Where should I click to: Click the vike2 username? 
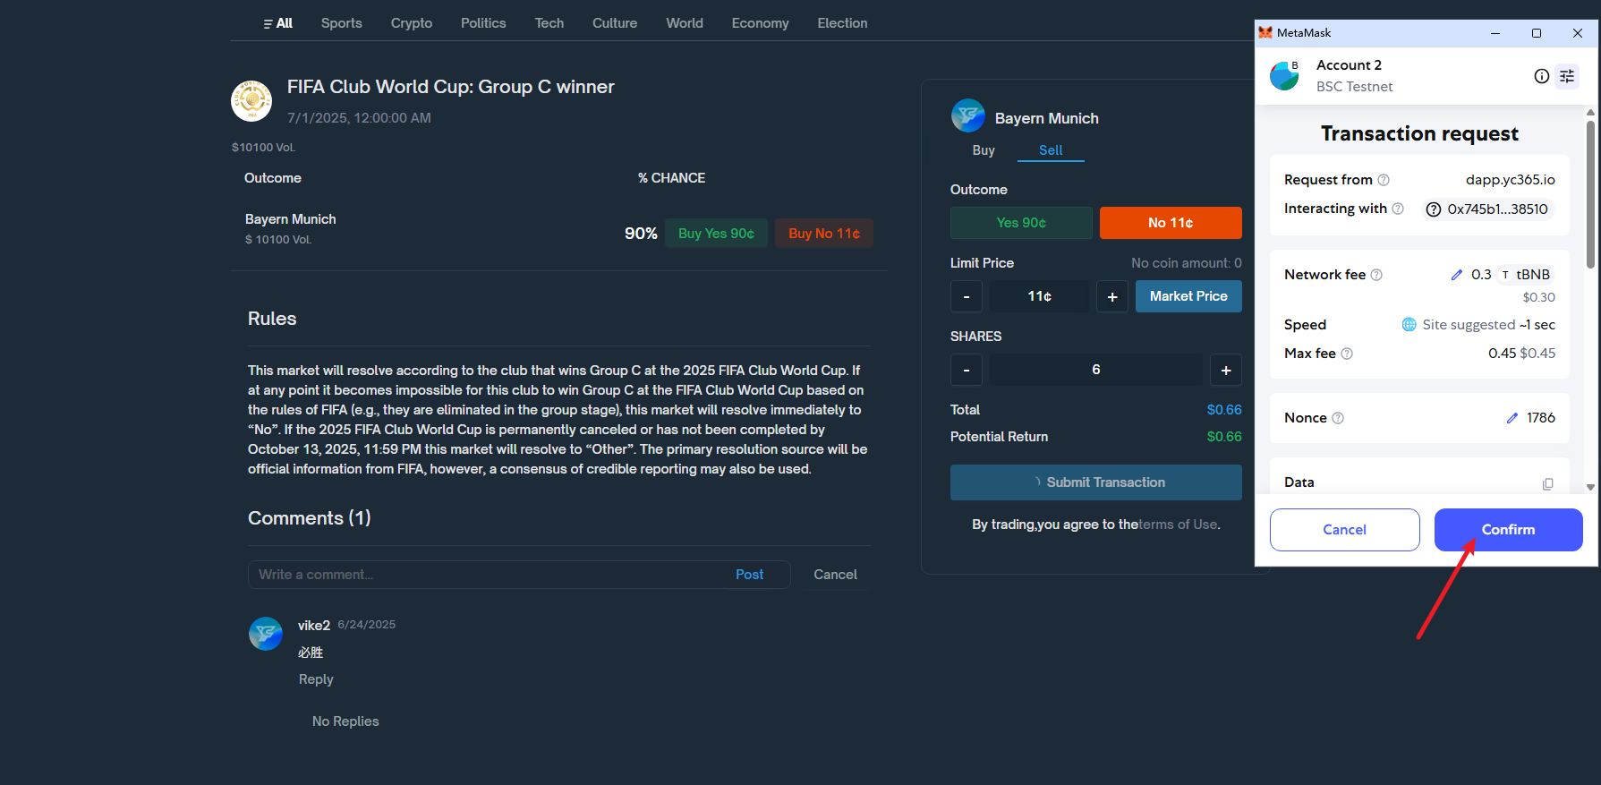[x=314, y=626]
